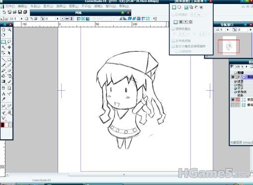Toggle the 从中央开始 checkbox
This screenshot has width=253, height=185.
point(173,41)
